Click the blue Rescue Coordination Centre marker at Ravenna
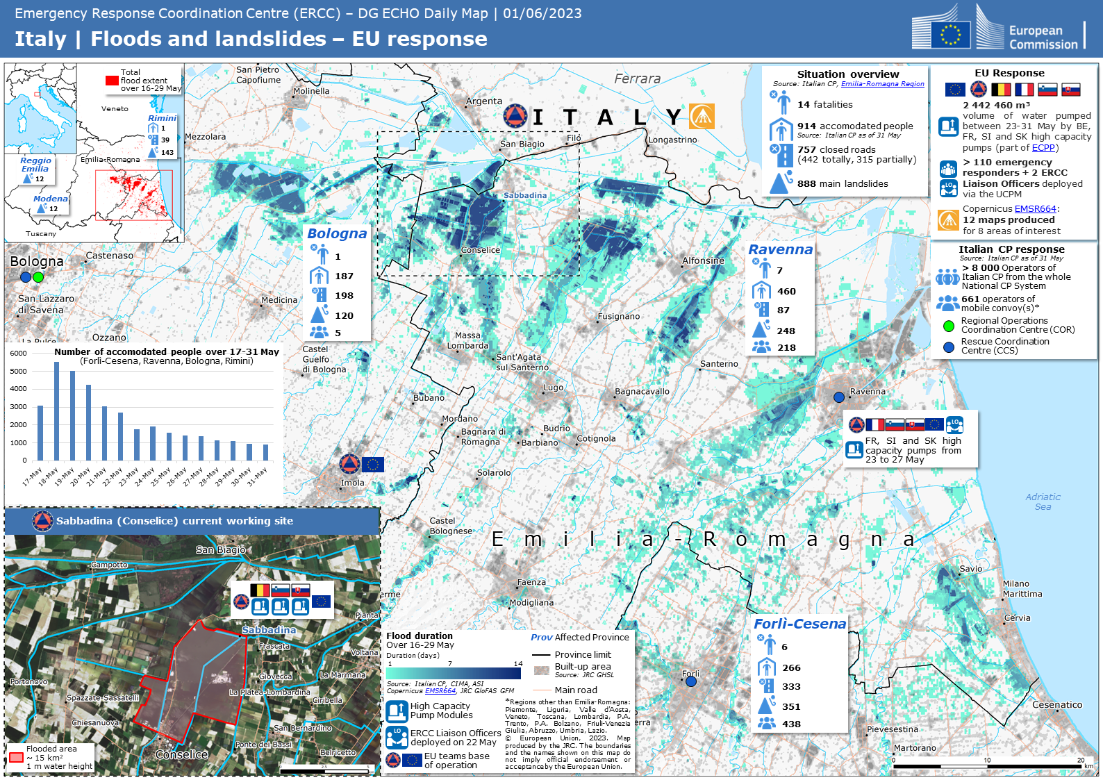The height and width of the screenshot is (780, 1103). (839, 397)
